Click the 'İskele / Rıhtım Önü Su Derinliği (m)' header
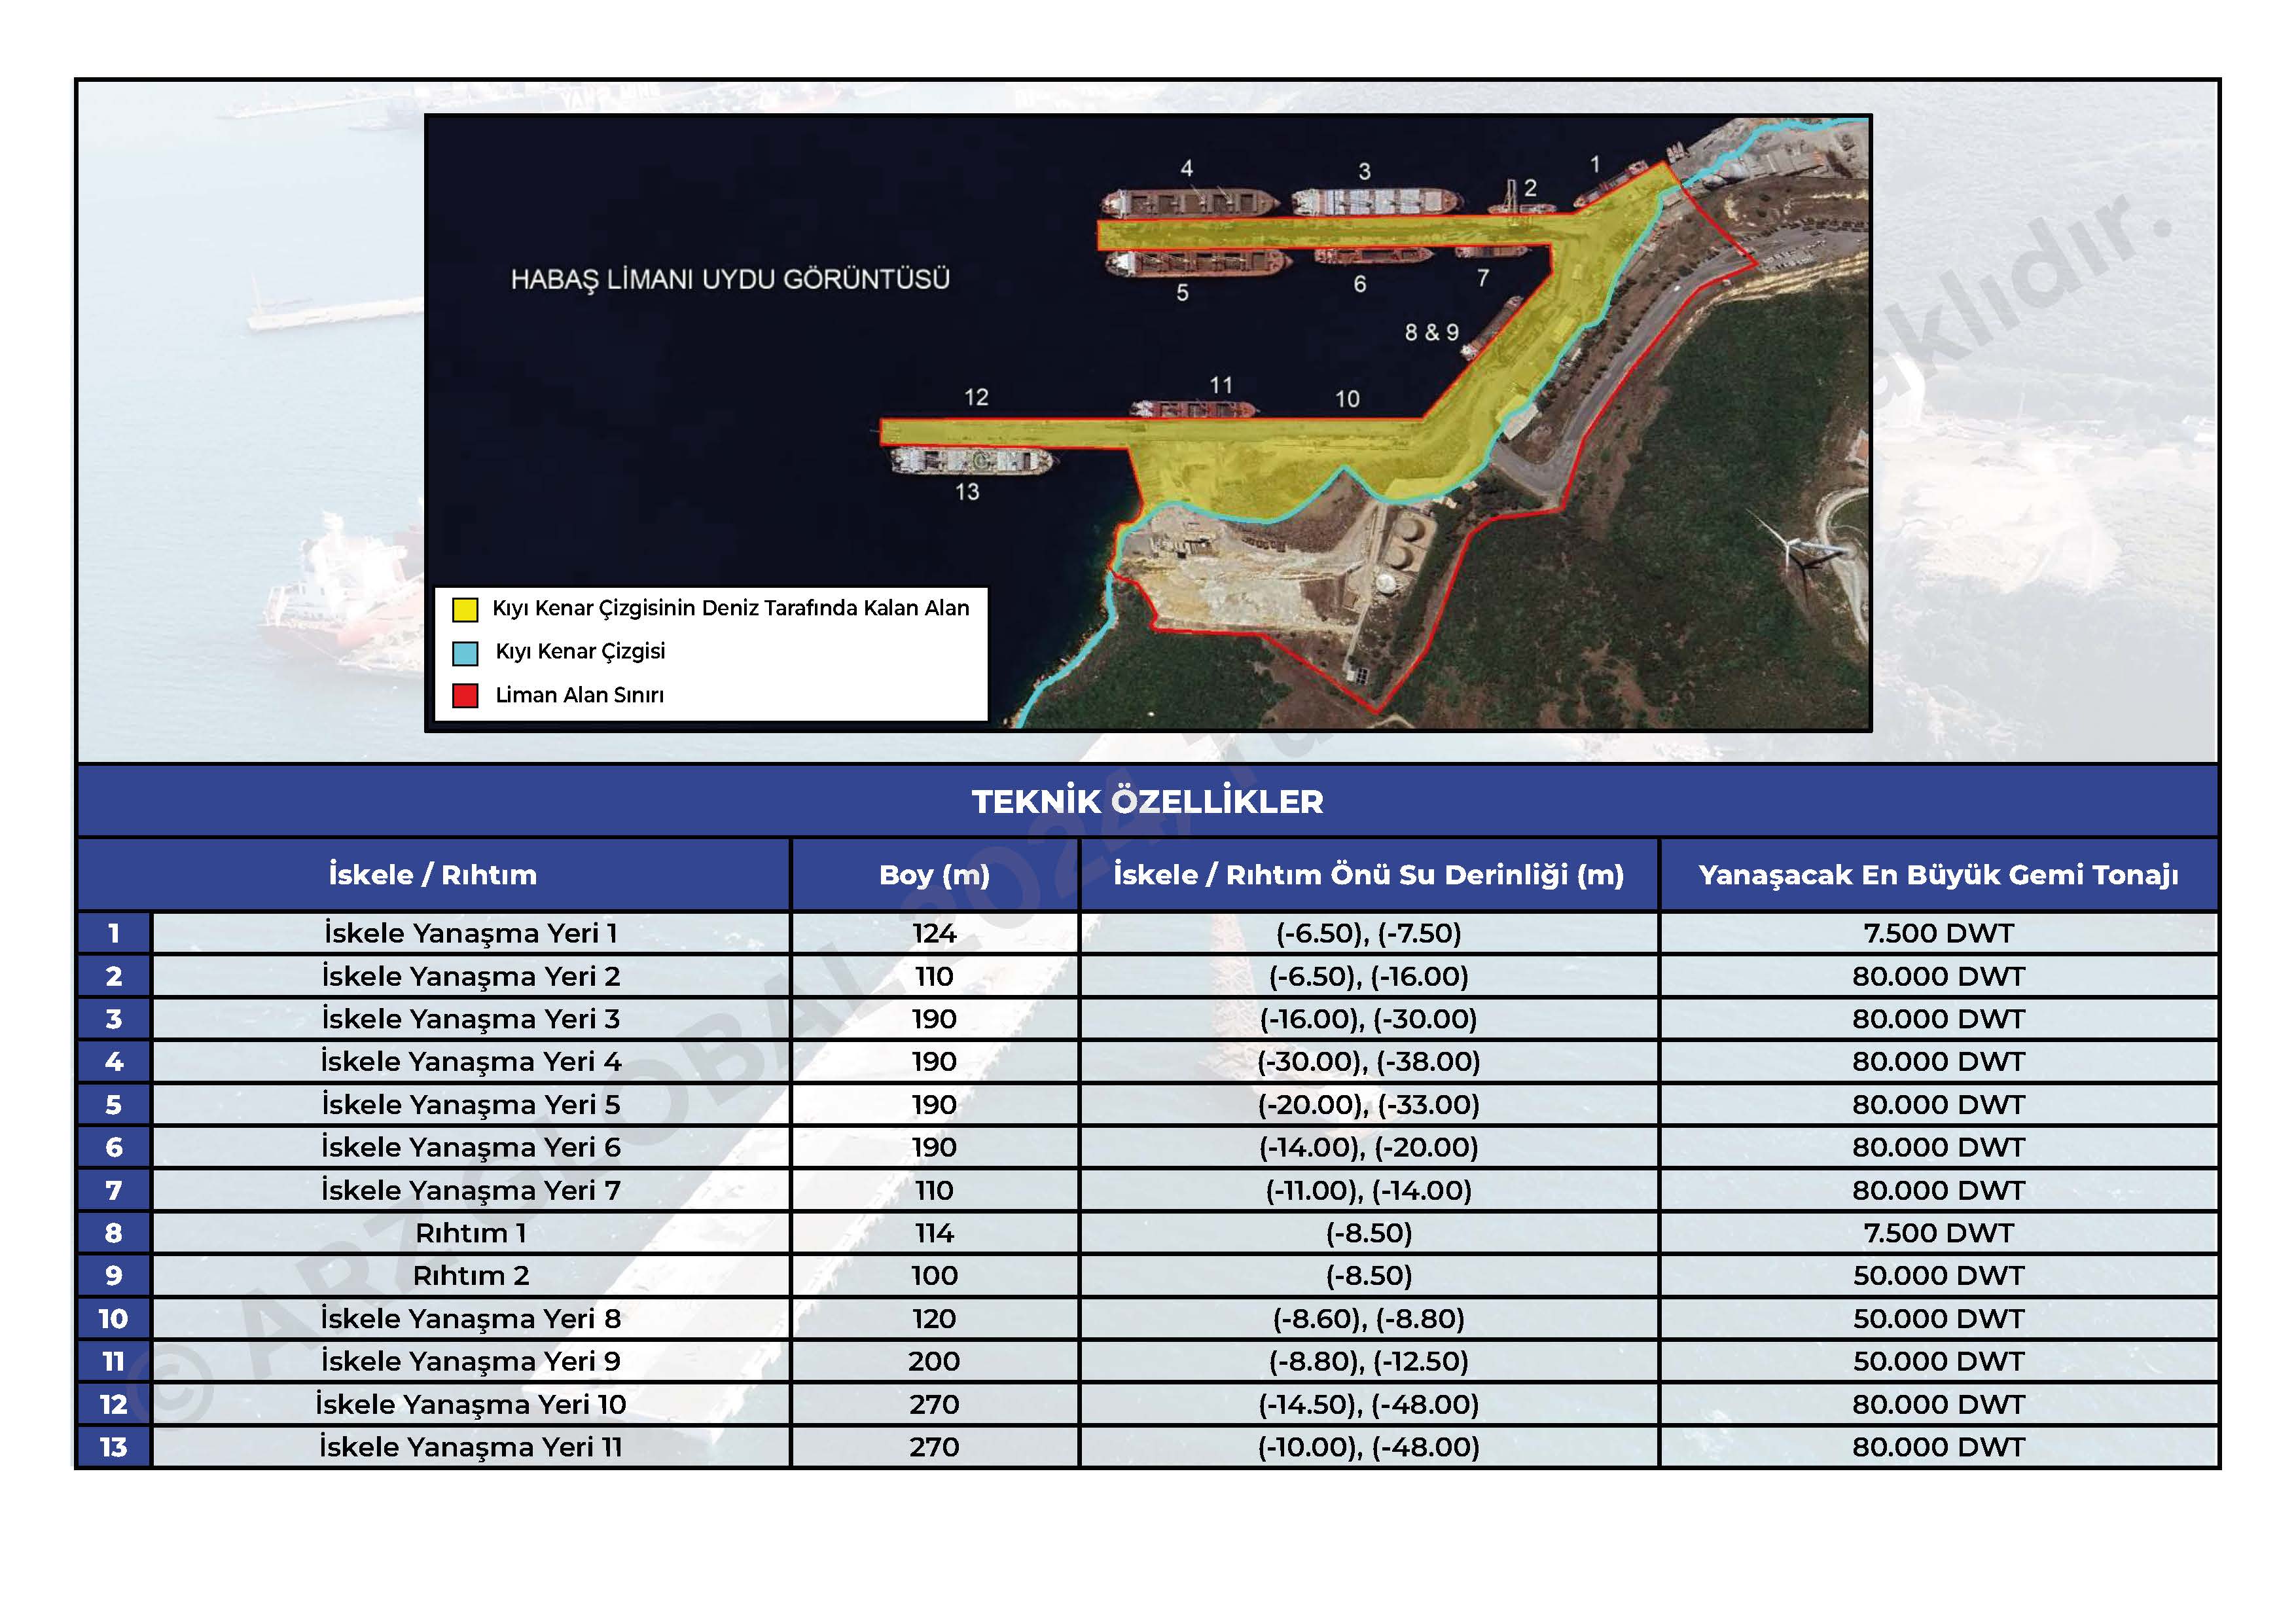 point(1369,875)
